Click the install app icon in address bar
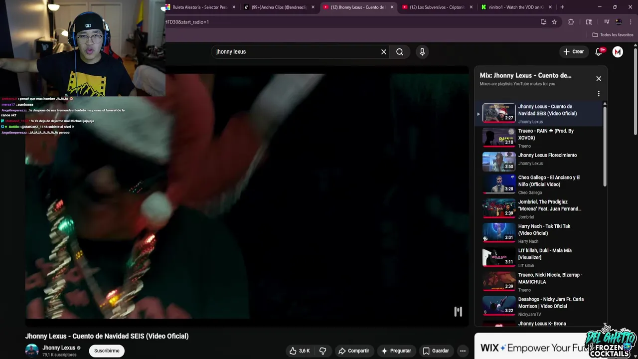 click(543, 22)
